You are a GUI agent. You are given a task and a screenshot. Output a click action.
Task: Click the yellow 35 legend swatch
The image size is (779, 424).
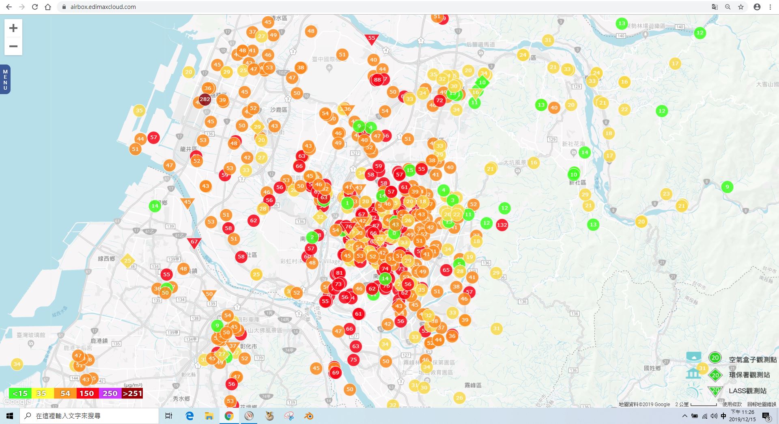[x=42, y=393]
